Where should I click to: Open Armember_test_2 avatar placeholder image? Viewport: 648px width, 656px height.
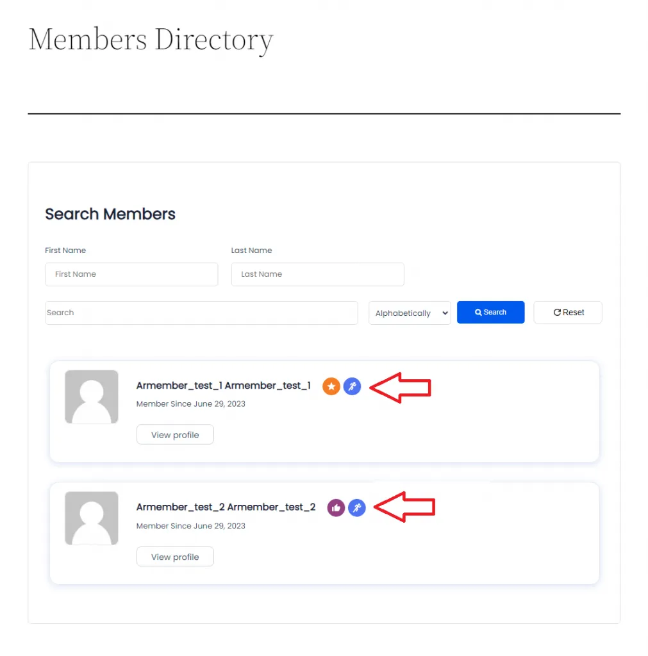(x=91, y=518)
